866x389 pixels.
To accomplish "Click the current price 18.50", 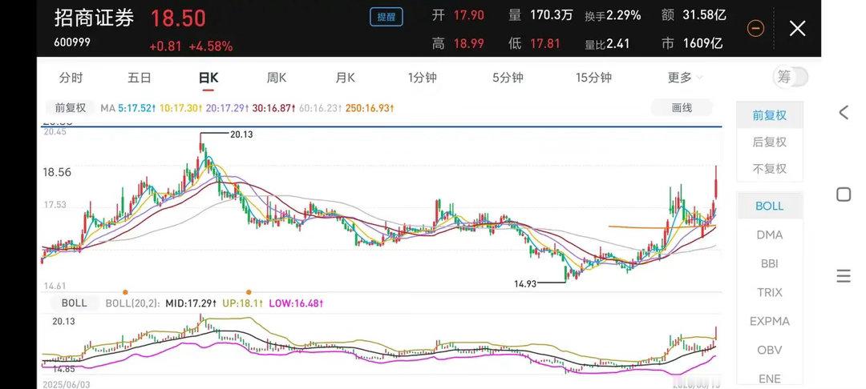I will (178, 18).
